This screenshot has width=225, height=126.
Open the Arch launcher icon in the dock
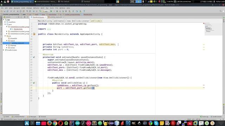point(27,123)
